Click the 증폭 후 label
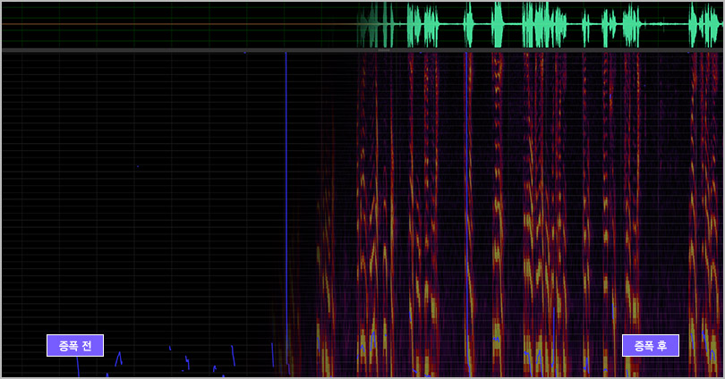Viewport: 725px width, 379px height. click(650, 345)
